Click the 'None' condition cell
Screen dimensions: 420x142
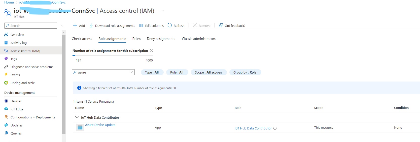[x=398, y=127]
